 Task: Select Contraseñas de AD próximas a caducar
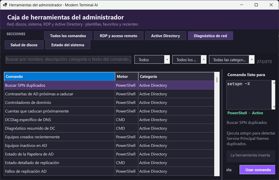point(109,94)
